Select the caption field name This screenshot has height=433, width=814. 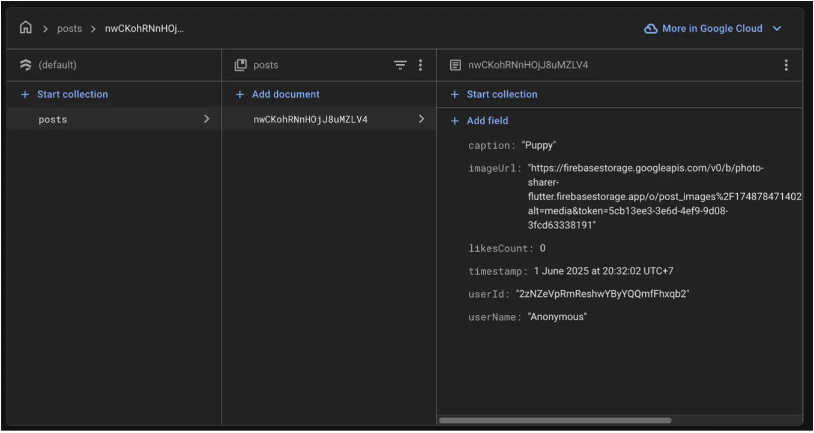click(x=491, y=146)
